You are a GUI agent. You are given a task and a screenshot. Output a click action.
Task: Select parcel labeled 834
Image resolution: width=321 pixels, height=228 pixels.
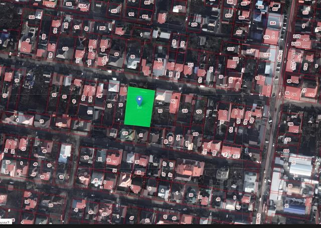(286, 151)
